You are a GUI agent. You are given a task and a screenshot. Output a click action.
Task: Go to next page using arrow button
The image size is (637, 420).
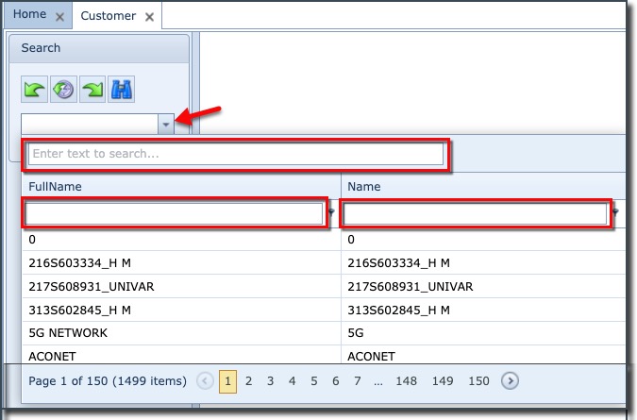(510, 381)
